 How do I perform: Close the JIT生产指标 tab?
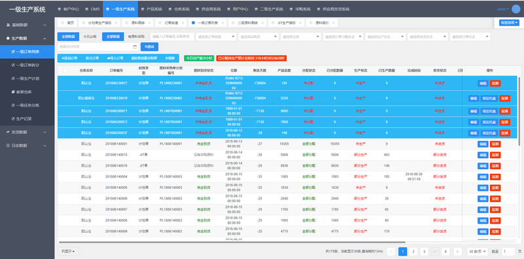301,23
